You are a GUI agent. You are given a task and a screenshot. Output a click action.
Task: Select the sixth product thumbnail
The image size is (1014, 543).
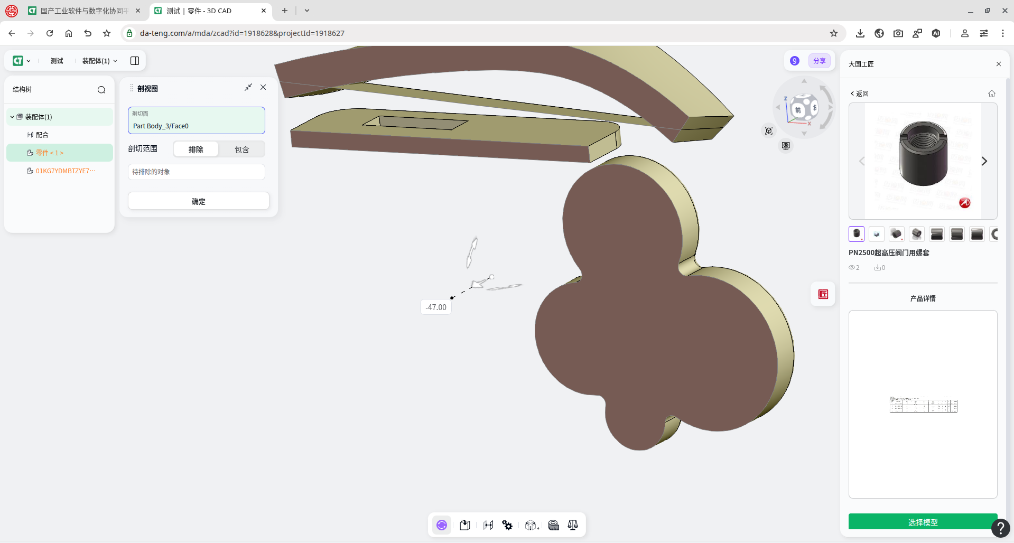coord(957,234)
